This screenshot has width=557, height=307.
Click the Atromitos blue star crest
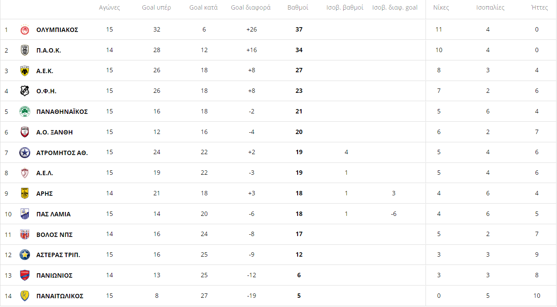(x=25, y=152)
